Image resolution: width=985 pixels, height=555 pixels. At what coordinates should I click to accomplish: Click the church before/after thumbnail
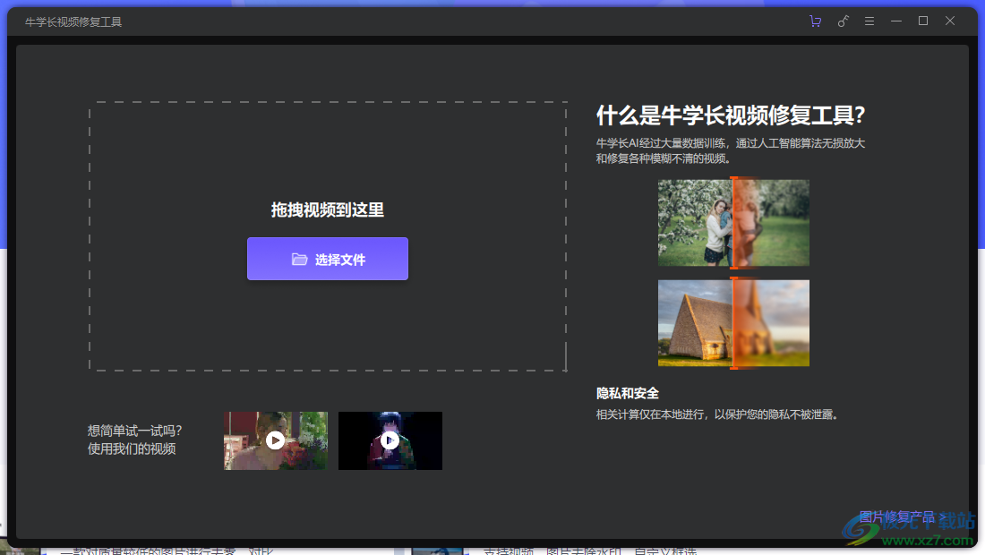(732, 322)
